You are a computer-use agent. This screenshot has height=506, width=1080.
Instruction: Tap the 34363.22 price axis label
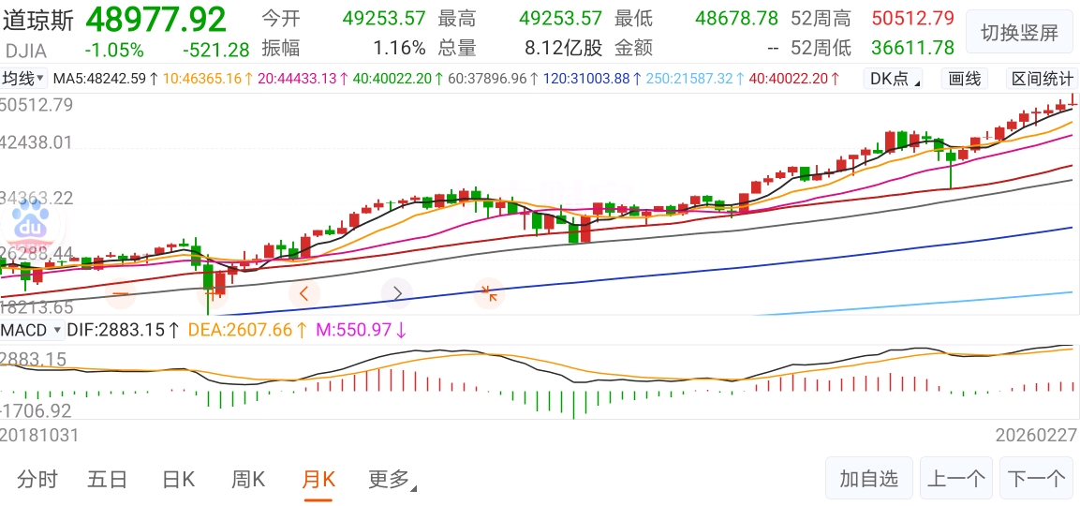click(37, 199)
